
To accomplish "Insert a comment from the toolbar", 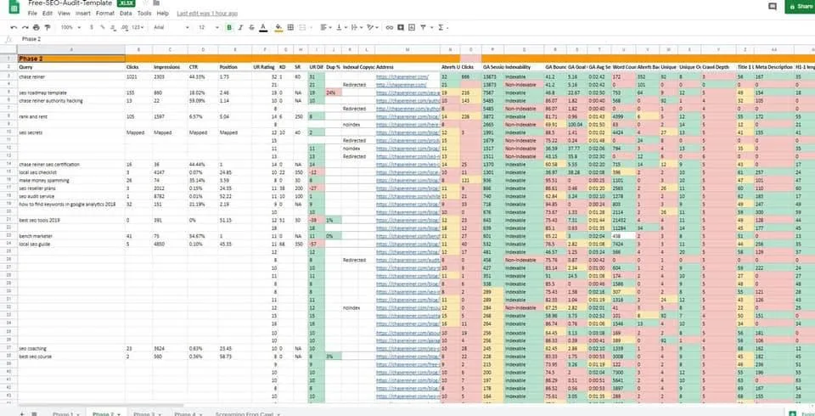I will pyautogui.click(x=401, y=27).
